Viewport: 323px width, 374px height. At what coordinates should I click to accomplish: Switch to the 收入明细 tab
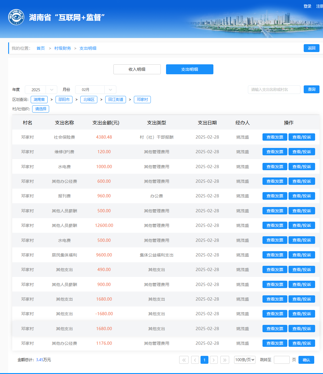point(137,69)
